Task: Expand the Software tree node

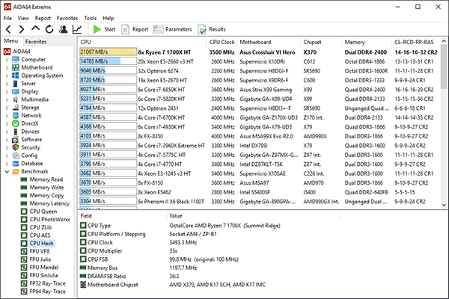Action: pyautogui.click(x=7, y=140)
